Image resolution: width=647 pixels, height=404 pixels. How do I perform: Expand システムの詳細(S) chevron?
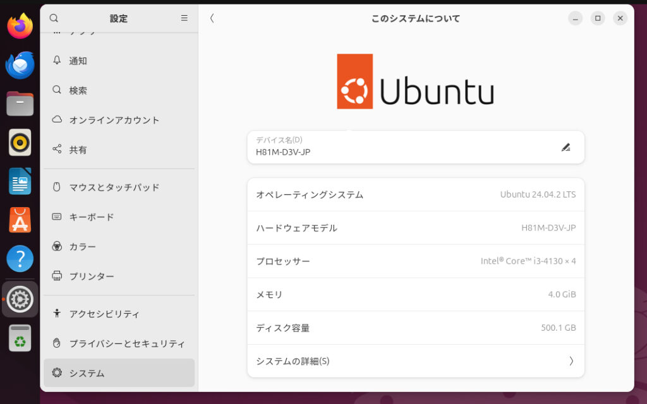[x=571, y=361]
